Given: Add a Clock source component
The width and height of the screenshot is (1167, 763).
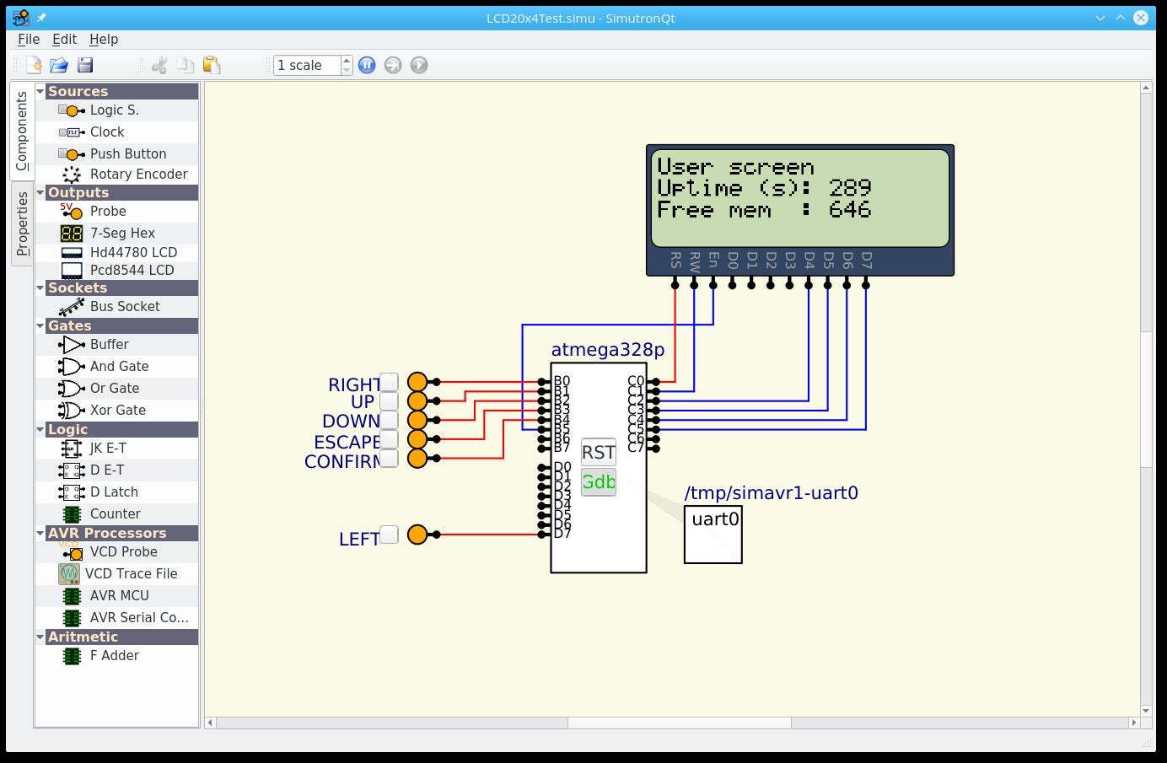Looking at the screenshot, I should 106,132.
